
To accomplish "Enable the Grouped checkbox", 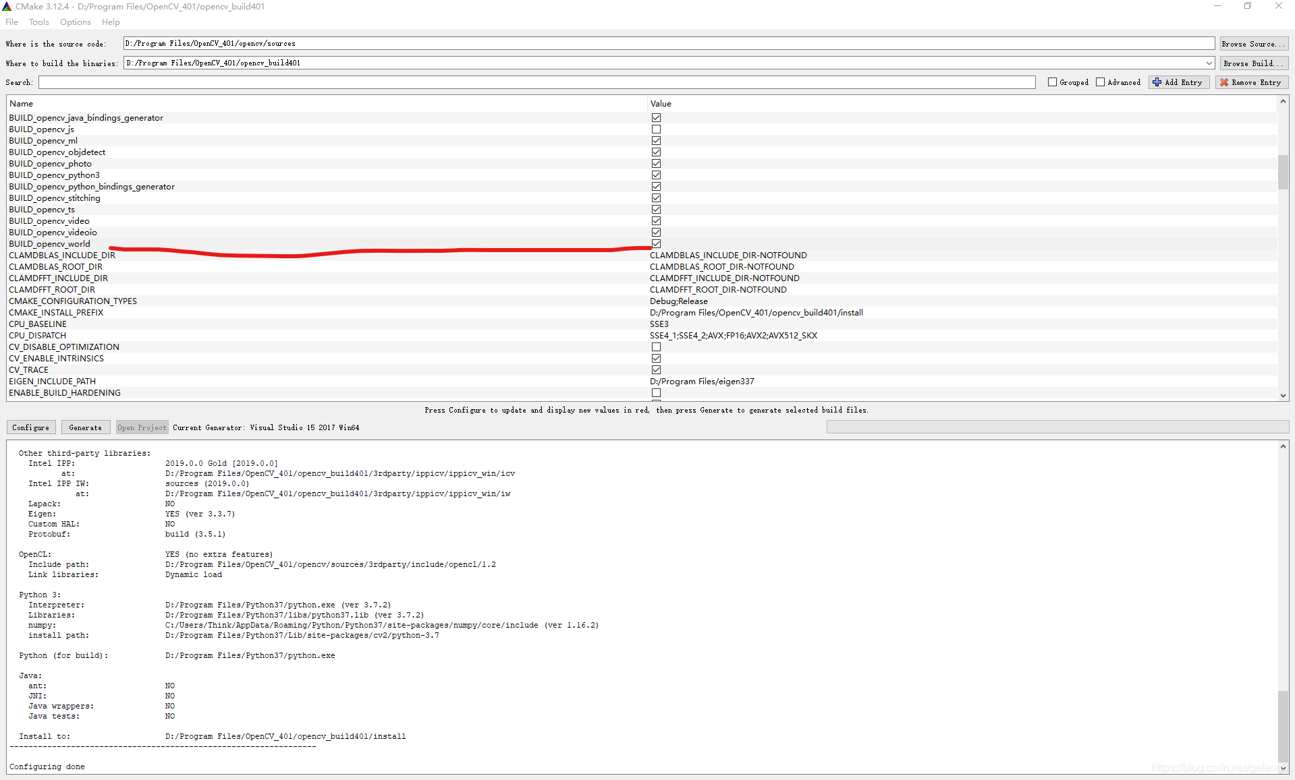I will click(x=1052, y=82).
